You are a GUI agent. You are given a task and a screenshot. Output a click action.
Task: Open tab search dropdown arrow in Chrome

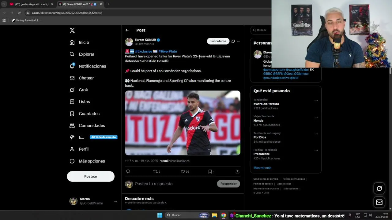pyautogui.click(x=4, y=4)
